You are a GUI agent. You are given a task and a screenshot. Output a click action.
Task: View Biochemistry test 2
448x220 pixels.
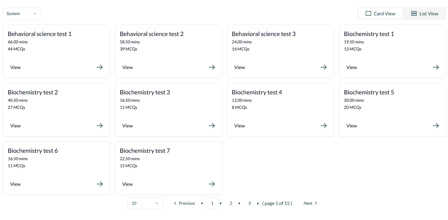point(15,126)
